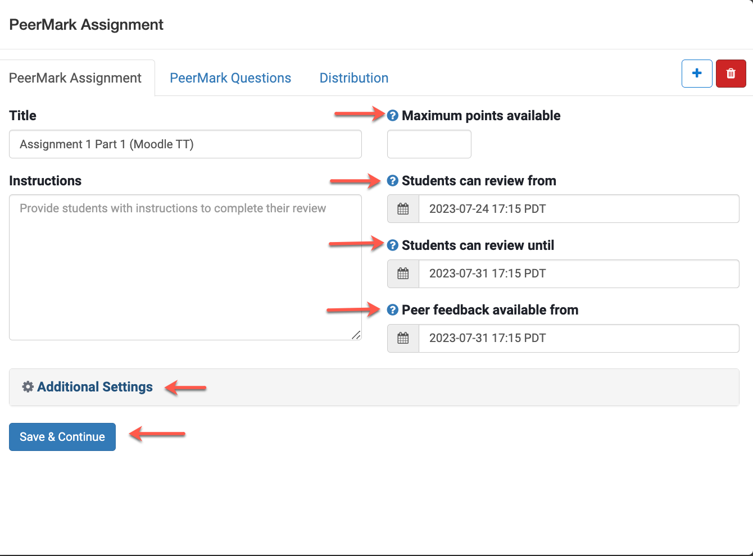This screenshot has height=556, width=753.
Task: Click the blue plus add-assignment icon
Action: point(697,74)
